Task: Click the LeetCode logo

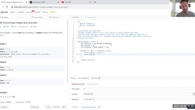Action: click(x=4, y=12)
